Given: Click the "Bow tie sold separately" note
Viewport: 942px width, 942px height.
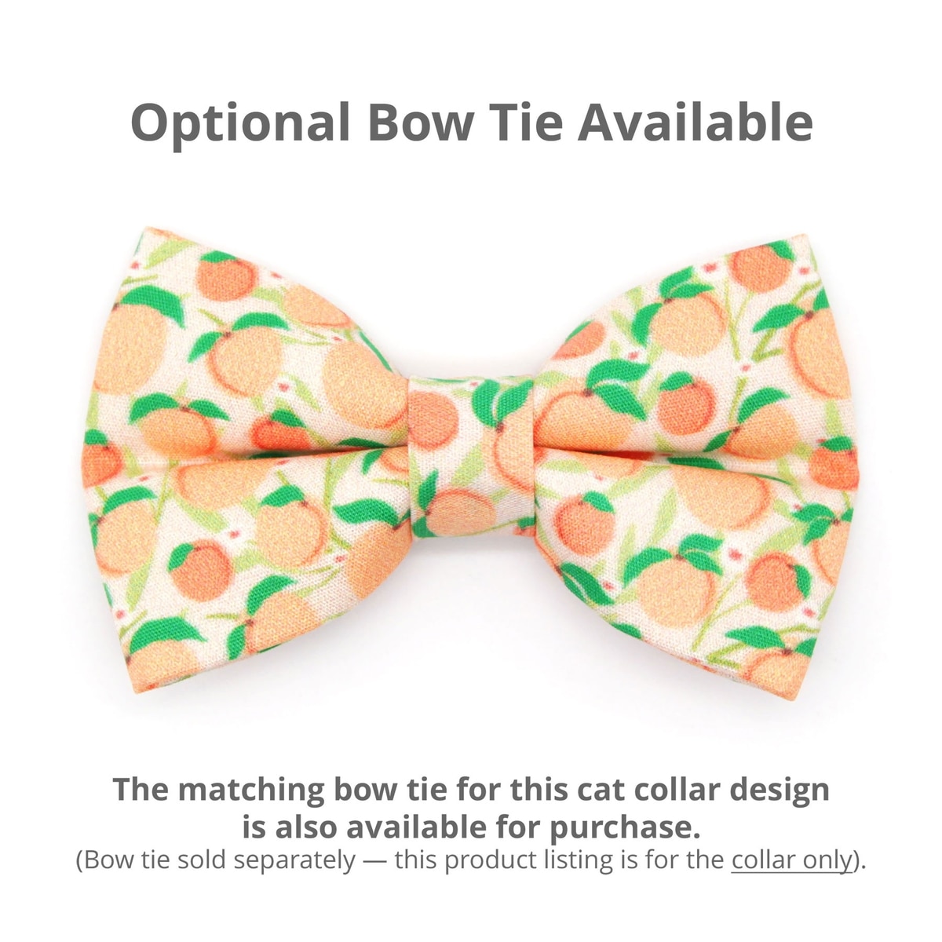Looking at the screenshot, I should [x=218, y=860].
